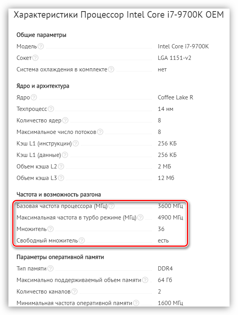This screenshot has height=315, width=238.
Task: Open the Сокет help question mark
Action: click(x=35, y=58)
